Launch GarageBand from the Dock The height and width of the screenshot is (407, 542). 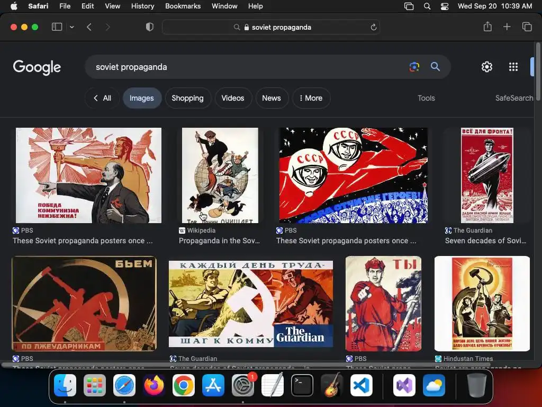point(332,385)
